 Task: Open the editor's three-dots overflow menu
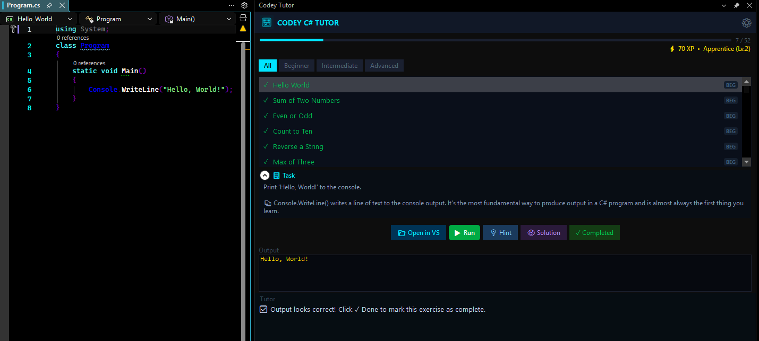[232, 5]
